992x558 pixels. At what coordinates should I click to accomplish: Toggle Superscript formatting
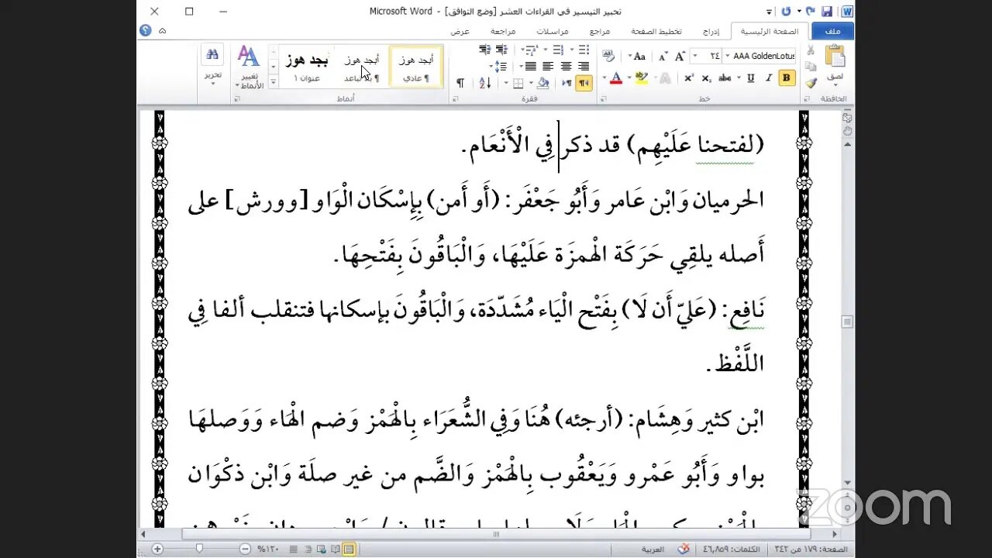688,77
